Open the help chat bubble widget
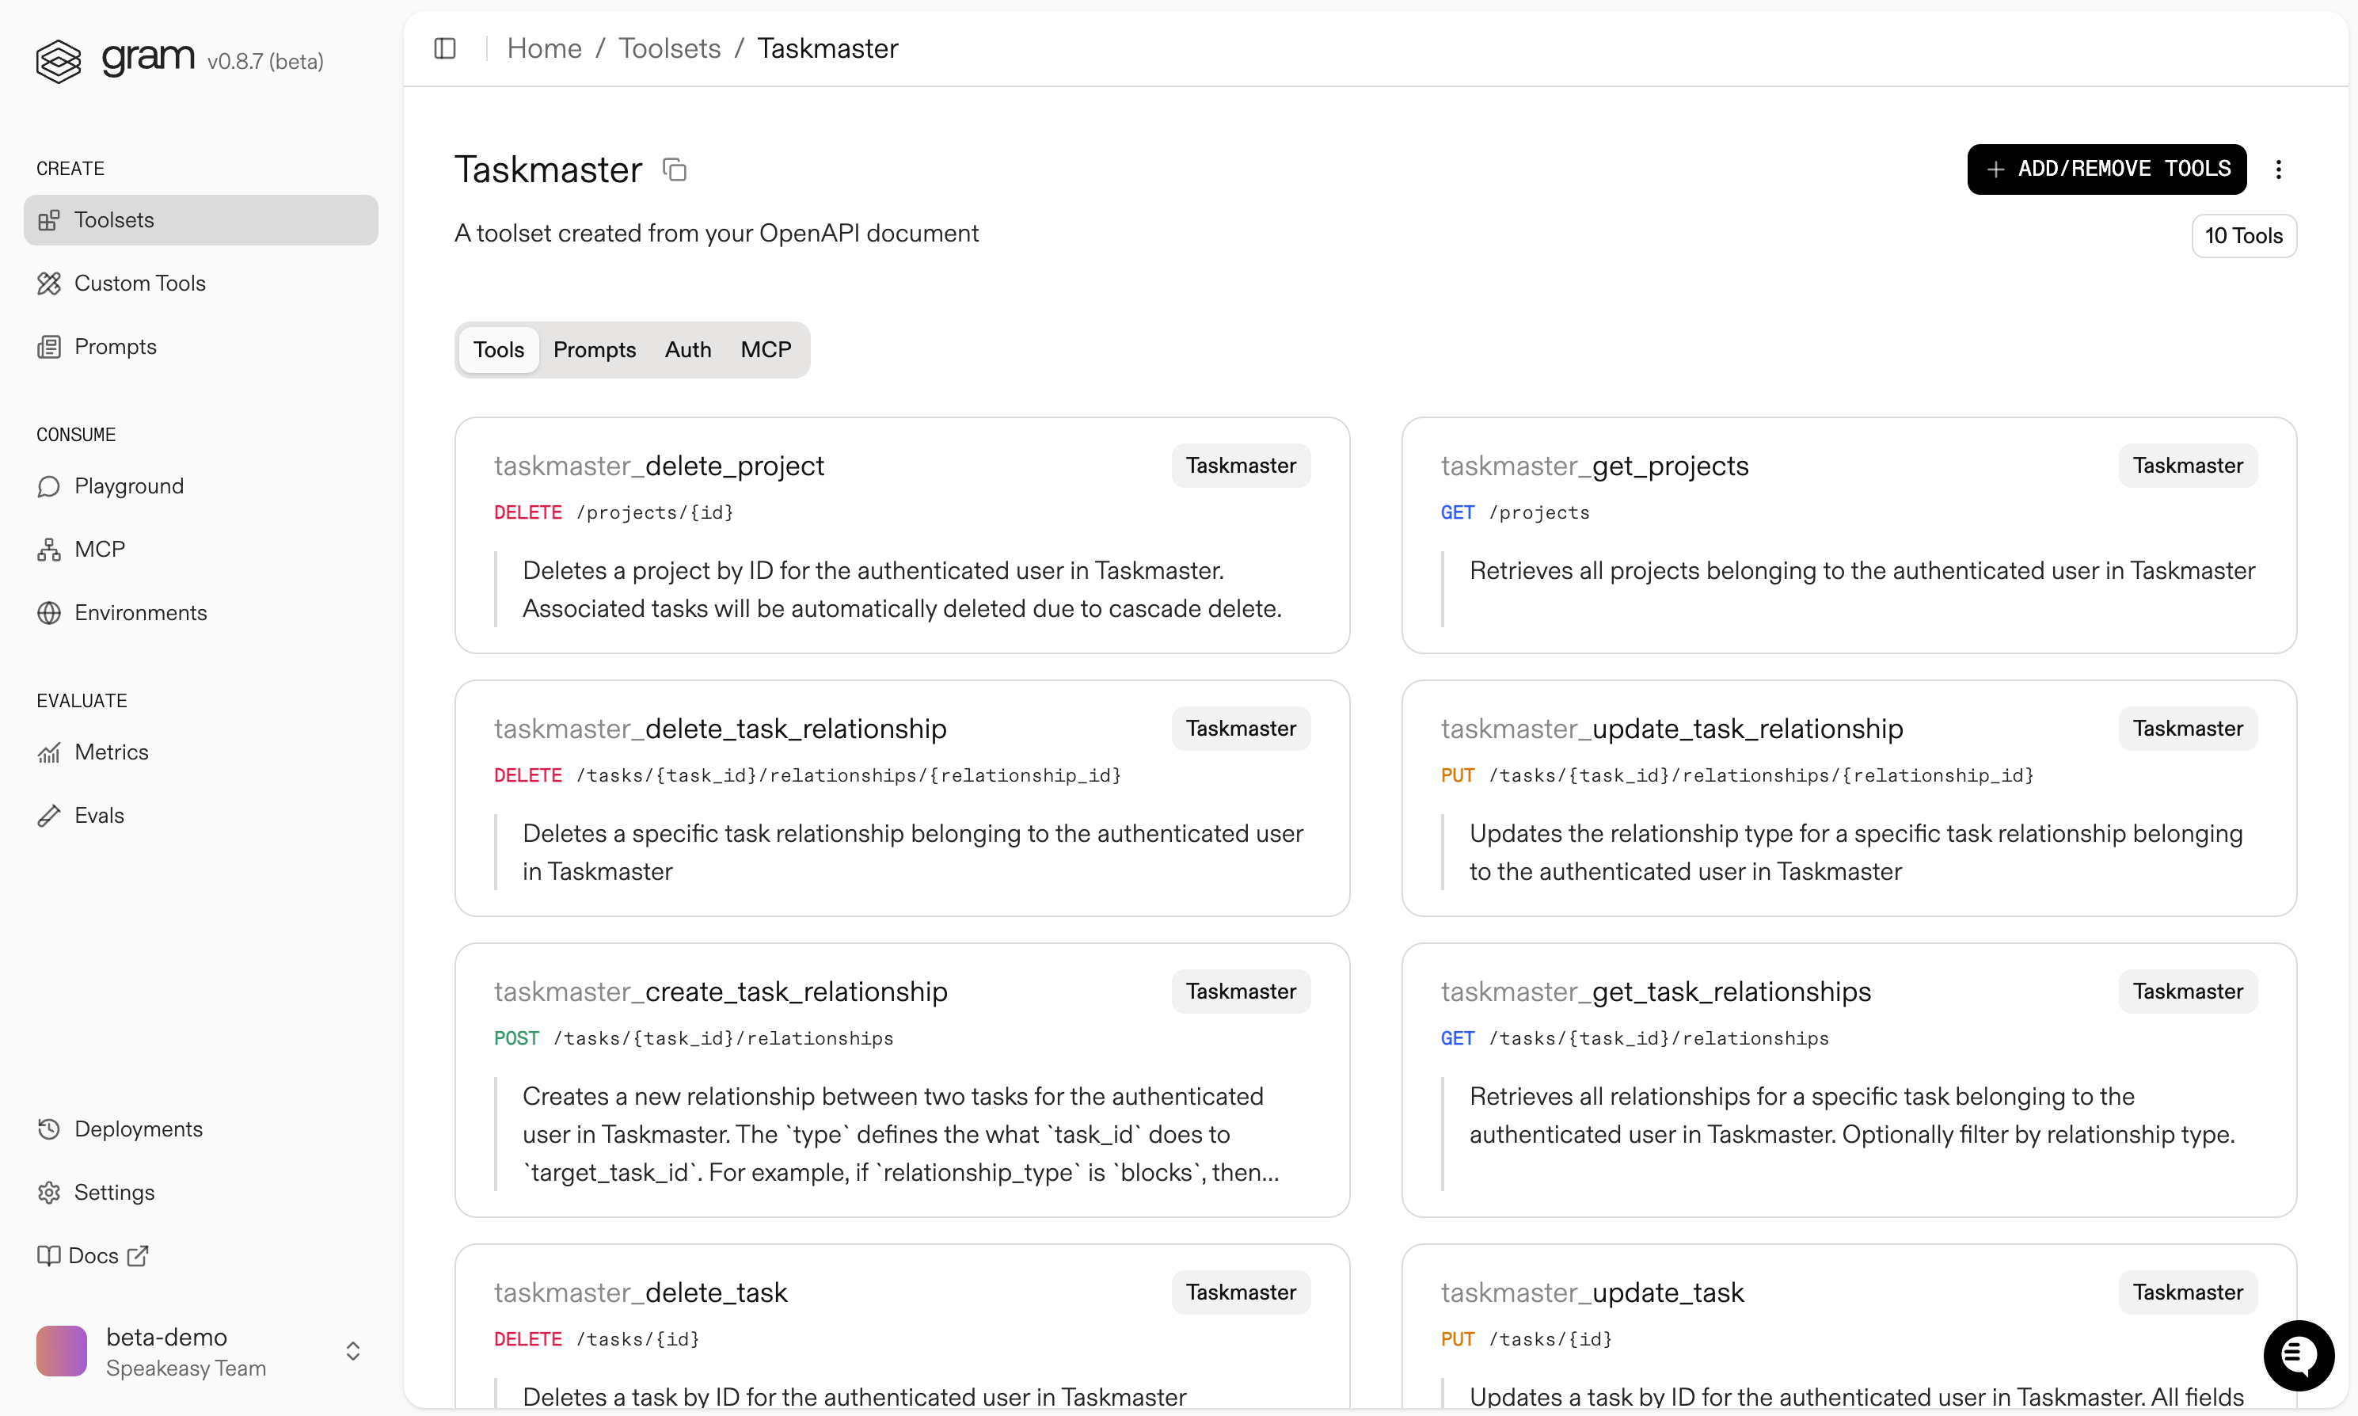Screen dimensions: 2358x1416 pos(2298,1355)
